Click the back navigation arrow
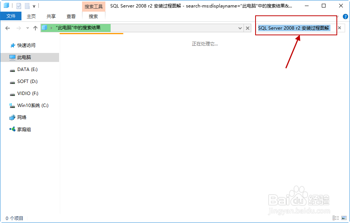This screenshot has width=350, height=223. tap(8, 28)
